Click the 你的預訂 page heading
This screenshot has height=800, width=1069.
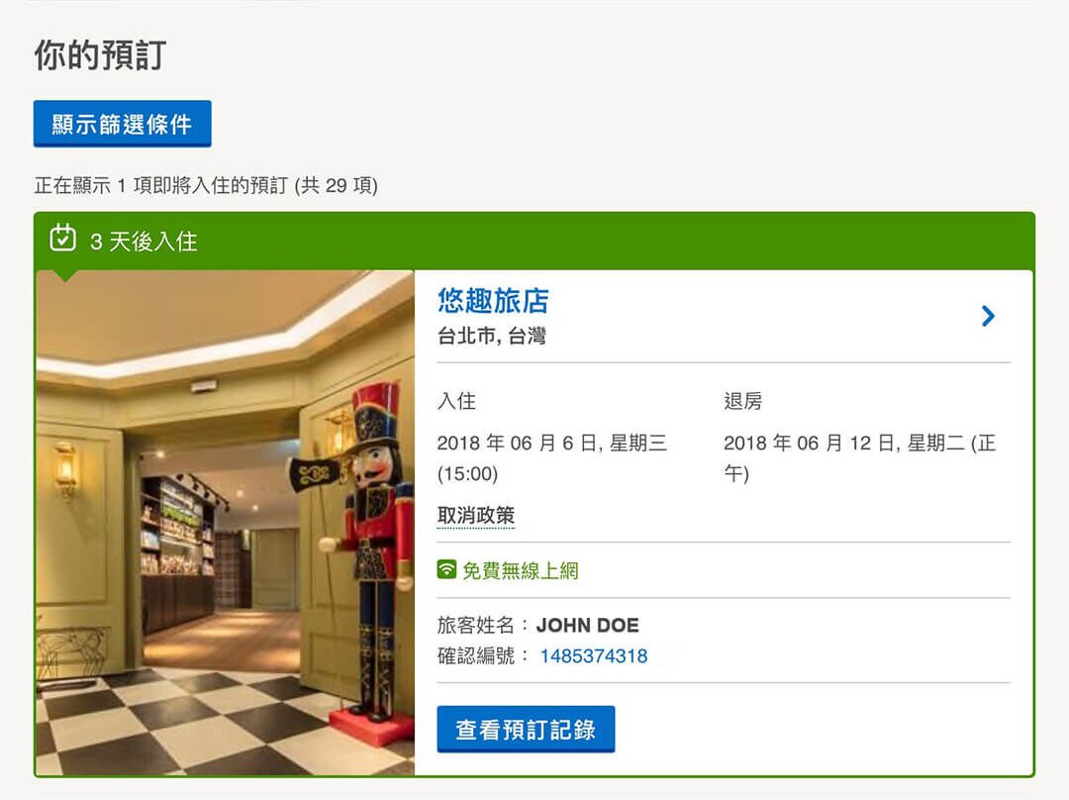[x=100, y=54]
